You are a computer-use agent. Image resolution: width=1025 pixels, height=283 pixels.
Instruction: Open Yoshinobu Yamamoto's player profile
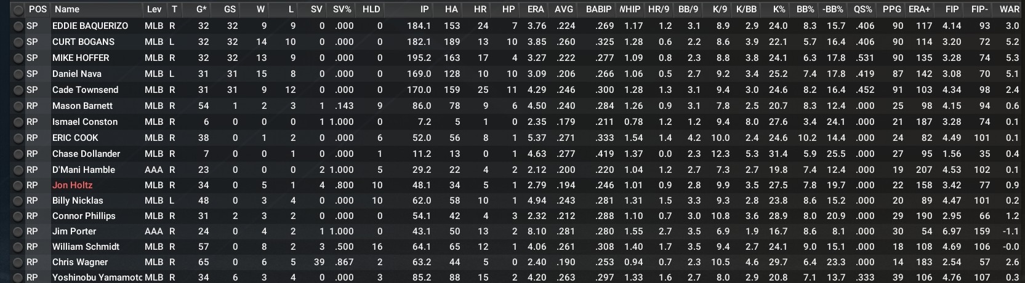97,277
